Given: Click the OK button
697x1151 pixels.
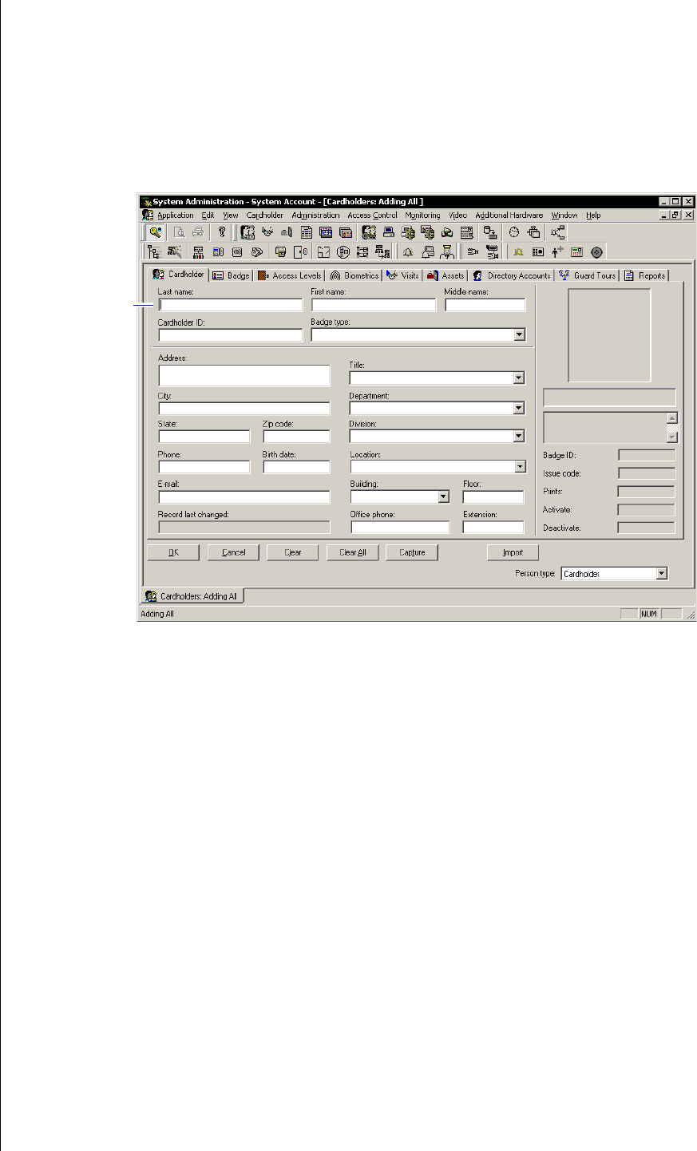Looking at the screenshot, I should coord(173,552).
